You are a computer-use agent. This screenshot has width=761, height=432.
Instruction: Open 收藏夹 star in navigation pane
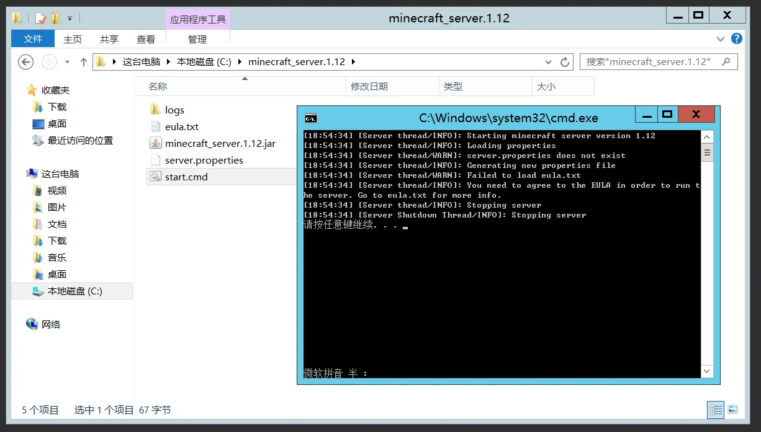click(32, 90)
